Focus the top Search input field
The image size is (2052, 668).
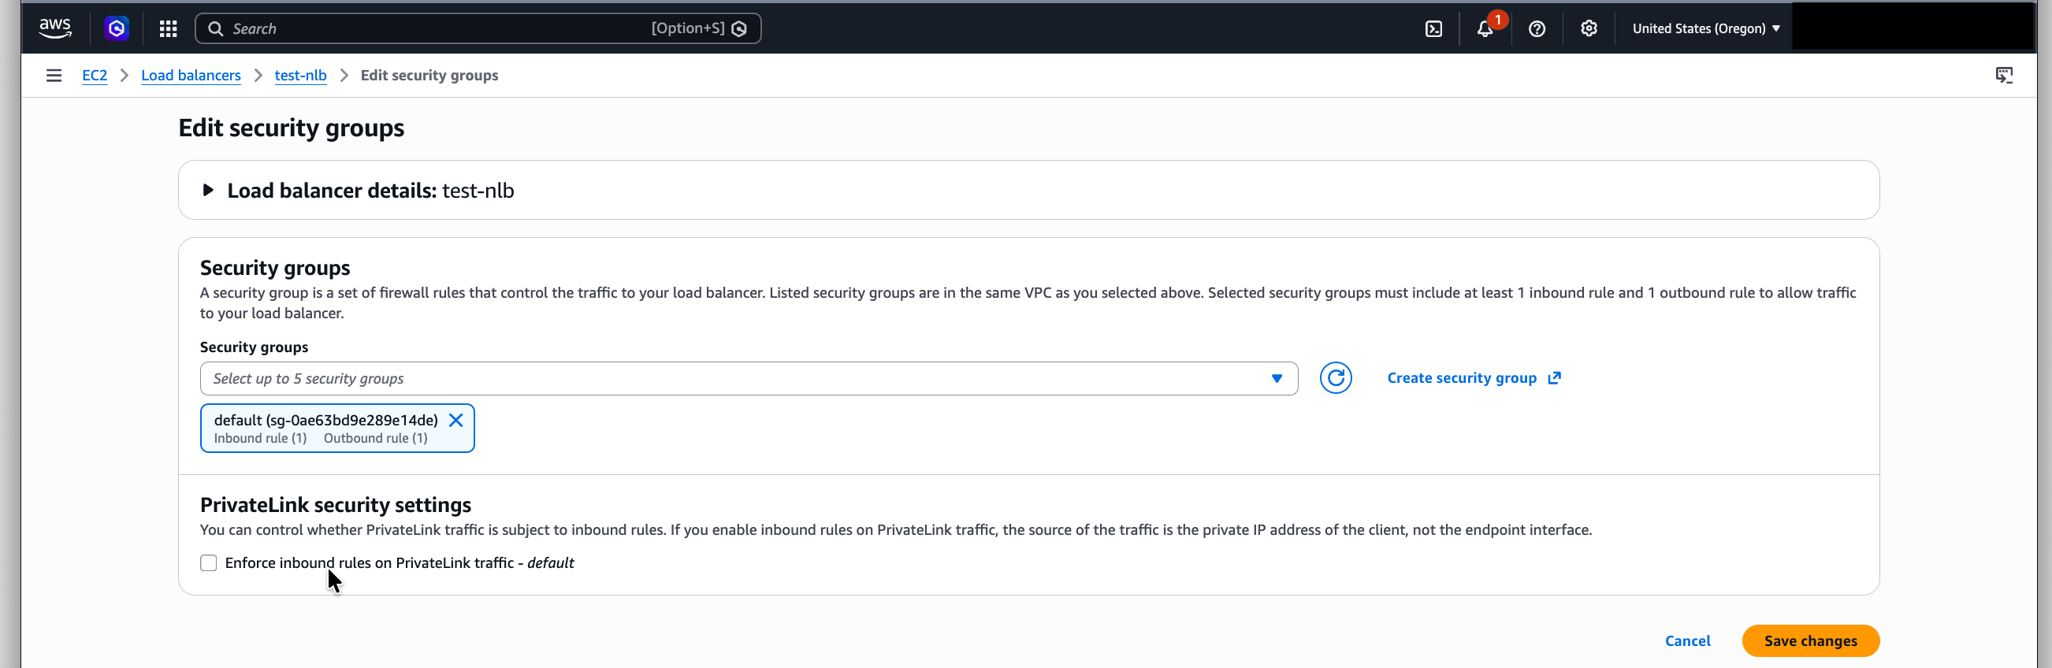[x=478, y=28]
